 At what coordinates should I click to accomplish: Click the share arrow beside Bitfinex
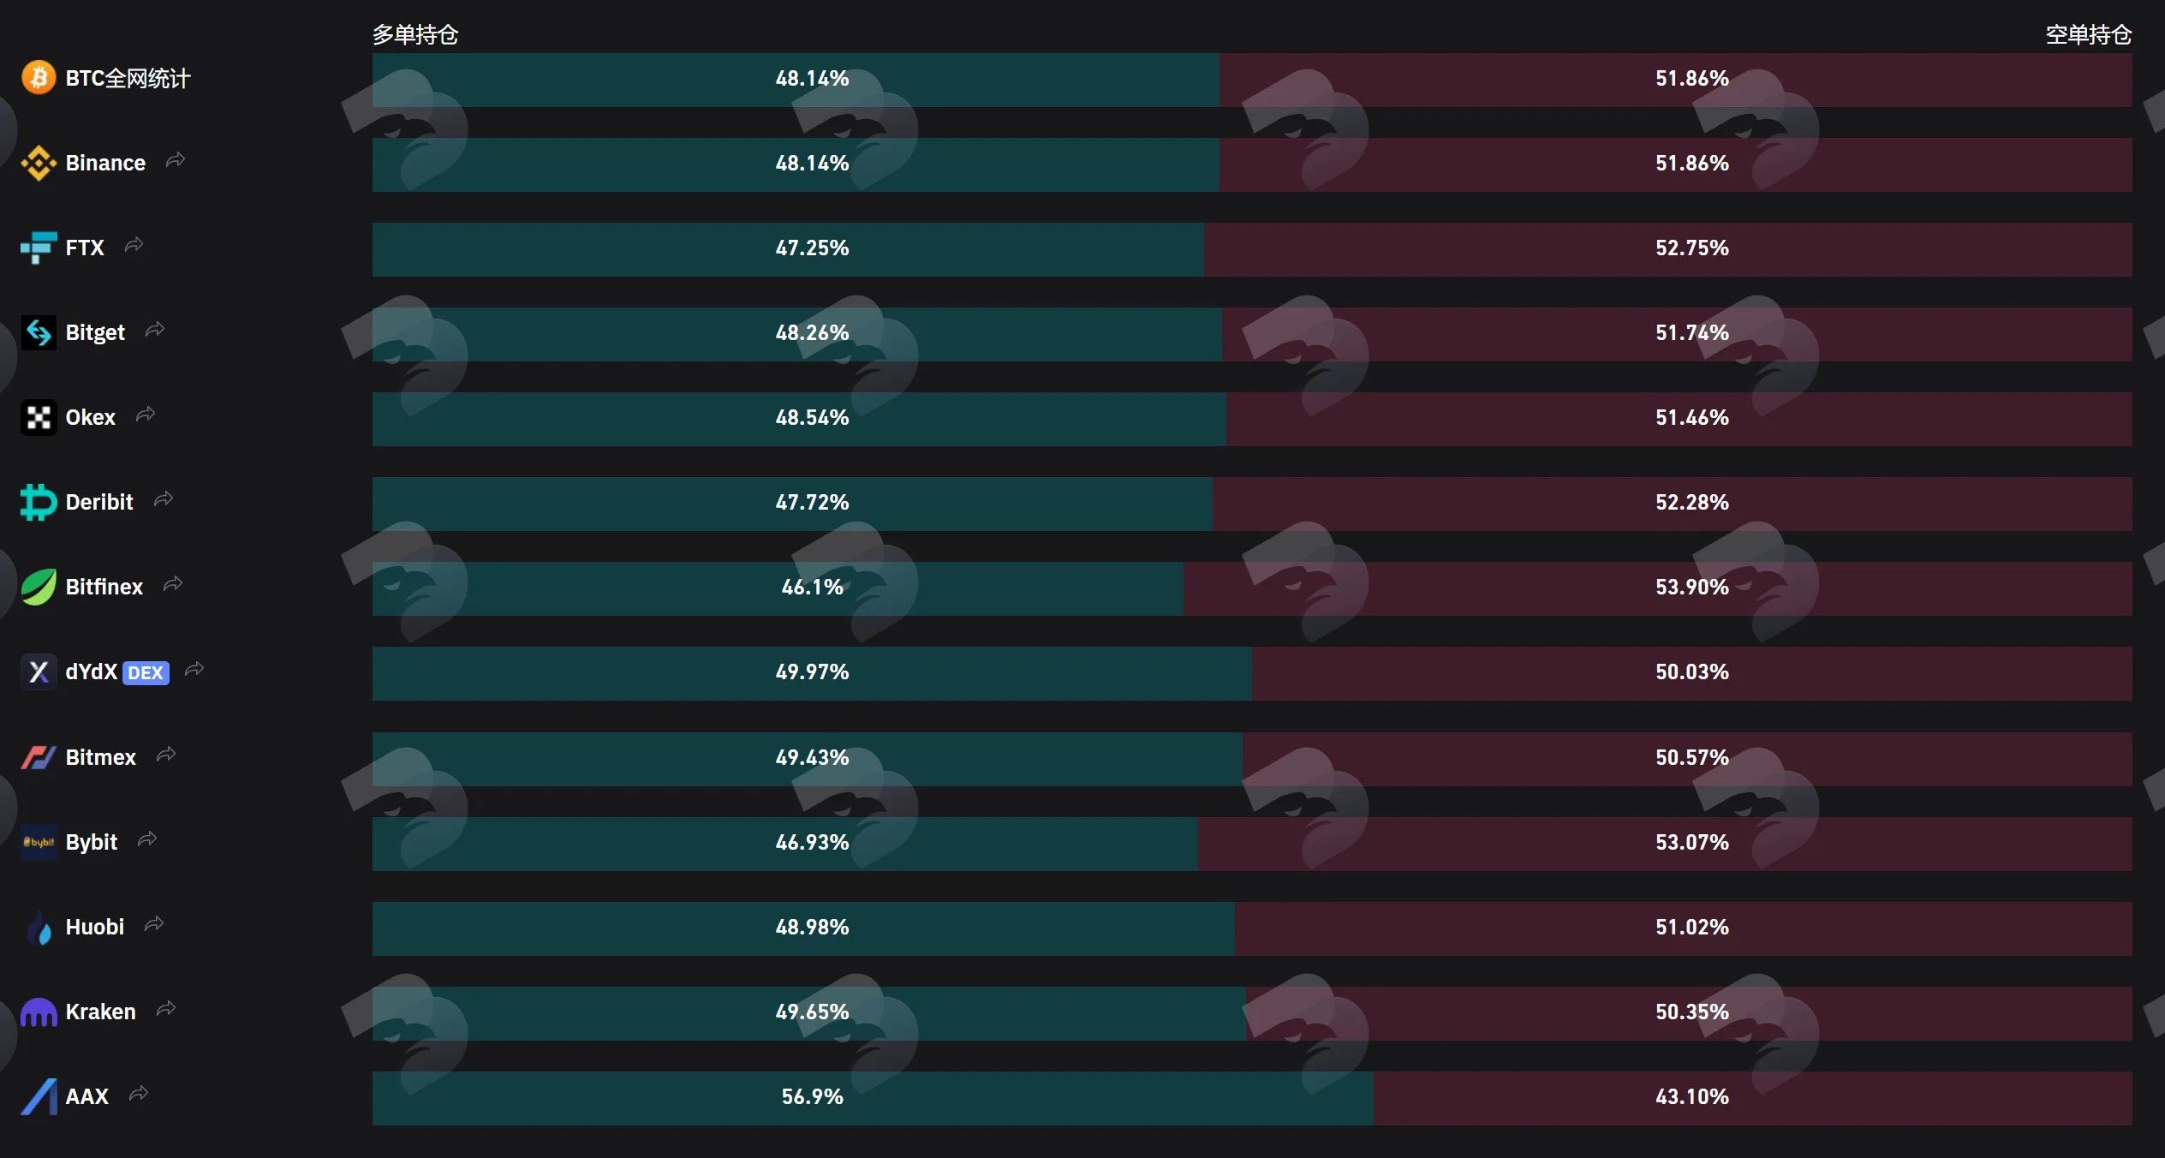173,584
